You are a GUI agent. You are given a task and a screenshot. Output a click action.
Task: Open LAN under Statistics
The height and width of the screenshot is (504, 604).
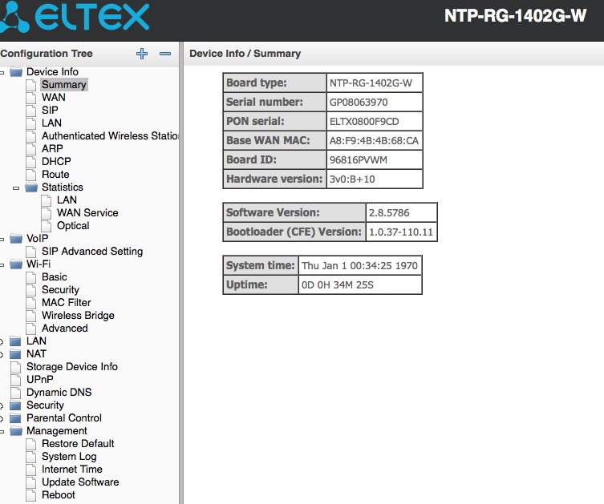pos(67,200)
